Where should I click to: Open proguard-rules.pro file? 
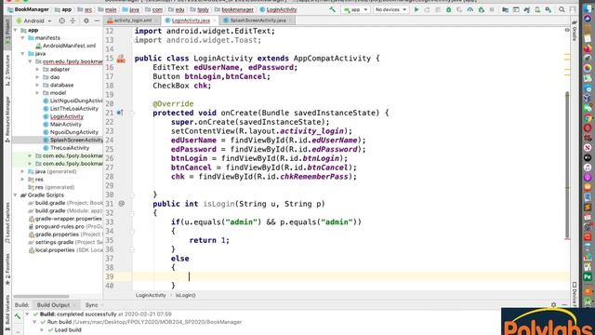pos(59,226)
